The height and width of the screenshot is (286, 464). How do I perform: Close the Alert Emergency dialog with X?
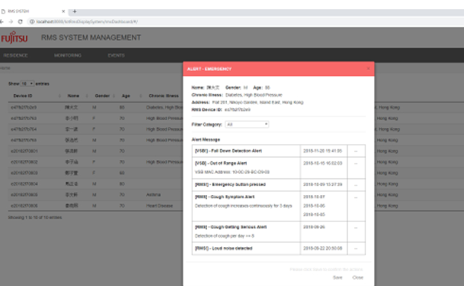point(368,69)
